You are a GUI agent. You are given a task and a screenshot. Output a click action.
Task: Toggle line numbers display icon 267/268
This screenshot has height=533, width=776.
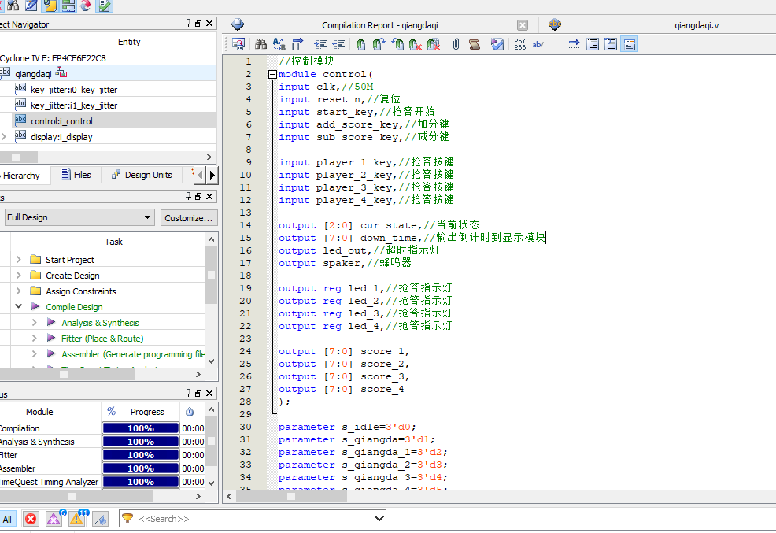pyautogui.click(x=519, y=45)
